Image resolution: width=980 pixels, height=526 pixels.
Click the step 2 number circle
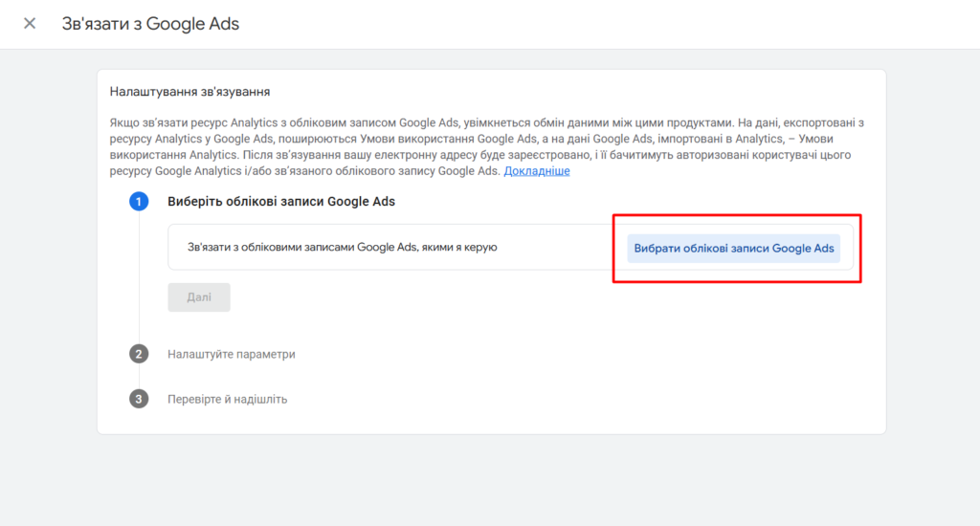tap(139, 354)
